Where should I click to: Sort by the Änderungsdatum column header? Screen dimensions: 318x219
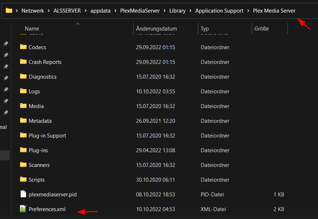pyautogui.click(x=156, y=29)
